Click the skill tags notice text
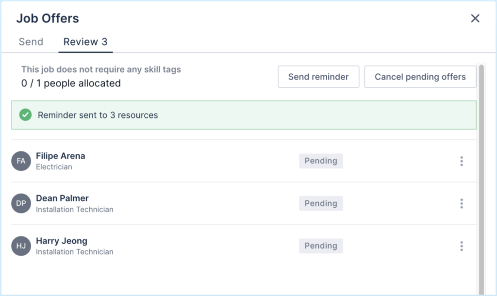Viewport: 497px width, 296px height. (101, 69)
